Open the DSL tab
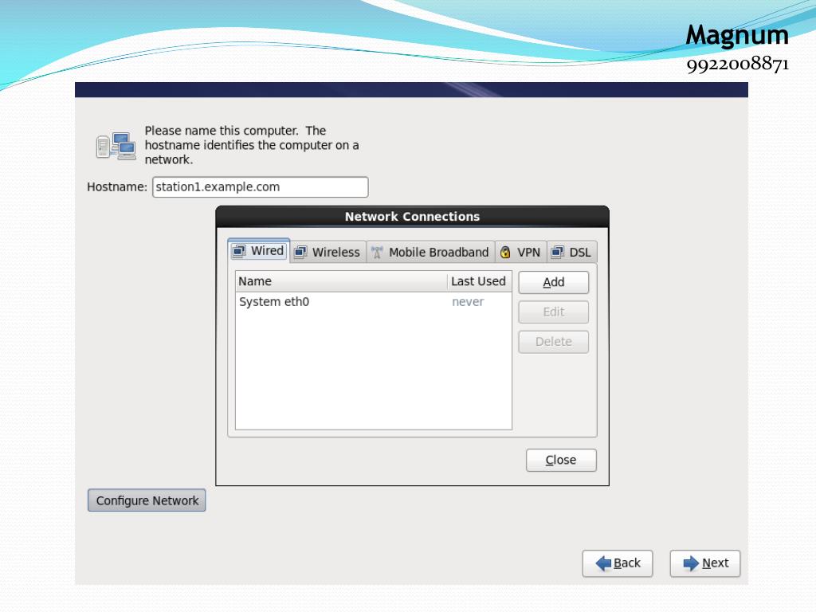 coord(571,253)
